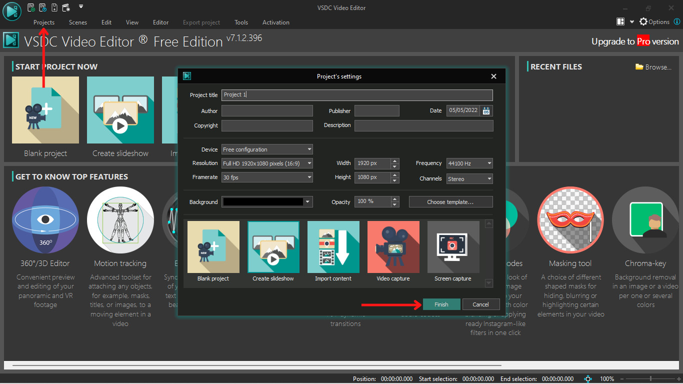Image resolution: width=683 pixels, height=384 pixels.
Task: Click the blue info icon
Action: point(677,22)
